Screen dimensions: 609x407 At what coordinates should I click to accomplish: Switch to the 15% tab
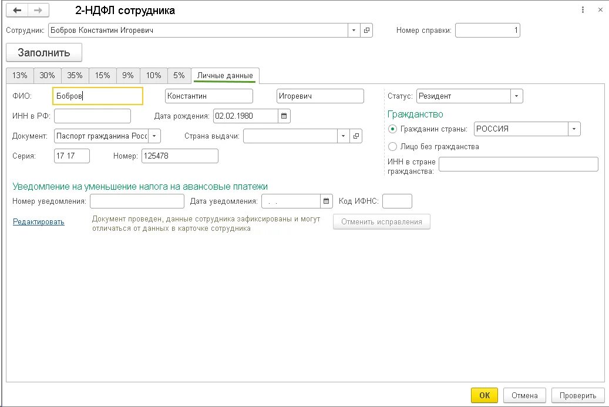pyautogui.click(x=103, y=75)
